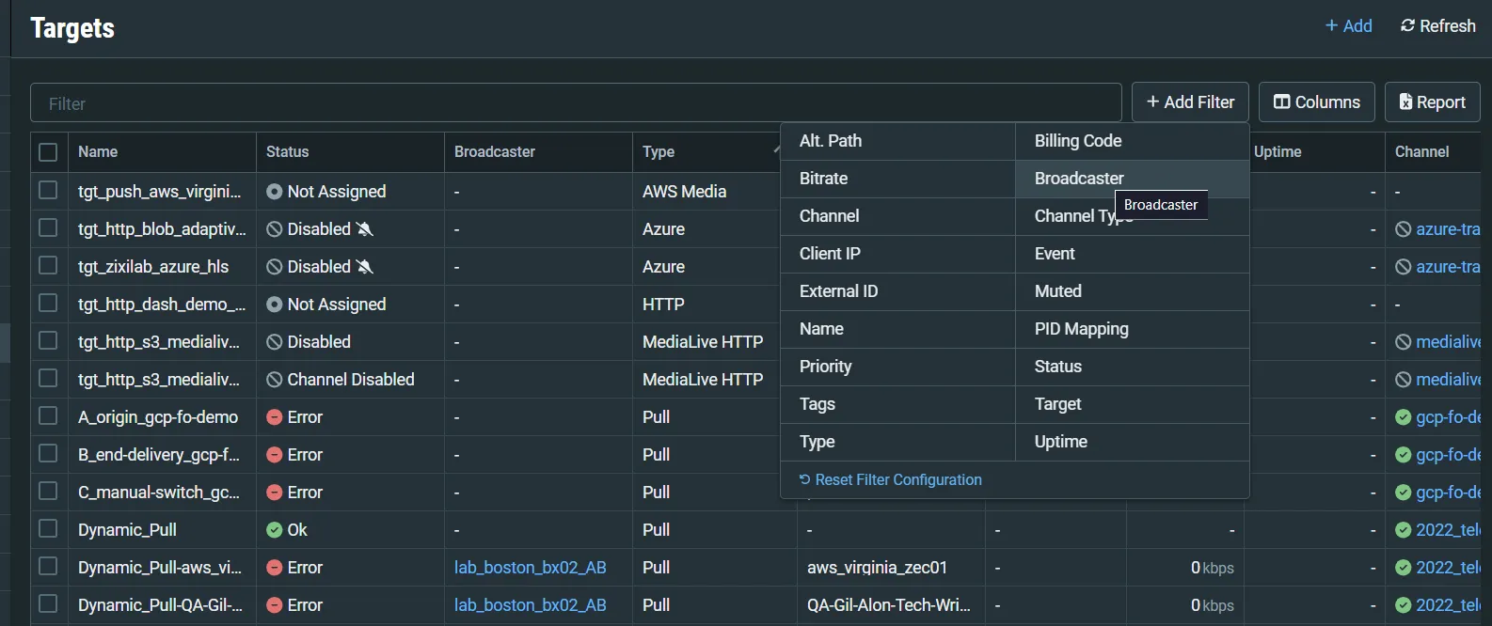Screen dimensions: 1492x626
Task: Select checkbox for tgt_http_dash_demo row
Action: (48, 303)
